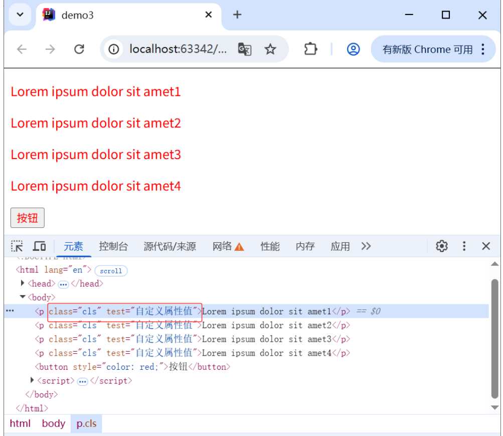Open the tab search dropdown

(x=20, y=15)
